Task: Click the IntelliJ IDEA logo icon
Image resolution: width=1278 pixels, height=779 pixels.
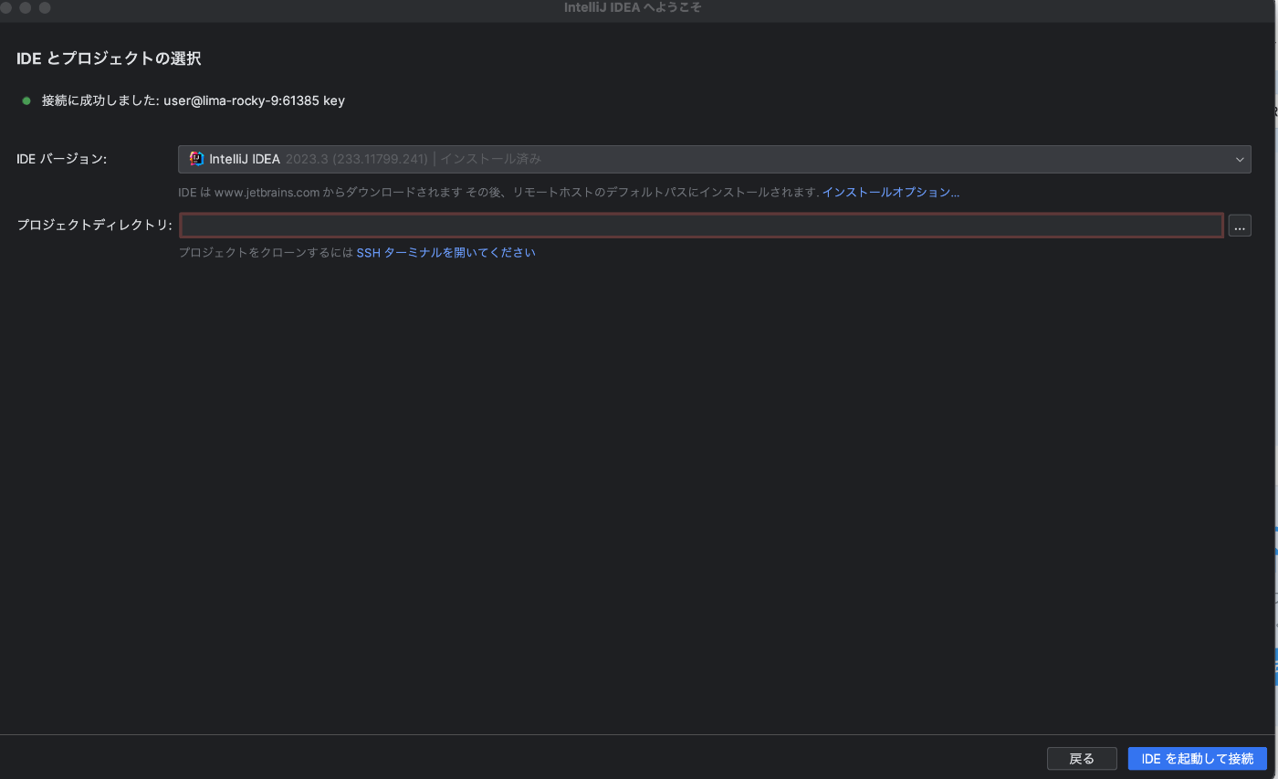Action: pos(194,158)
